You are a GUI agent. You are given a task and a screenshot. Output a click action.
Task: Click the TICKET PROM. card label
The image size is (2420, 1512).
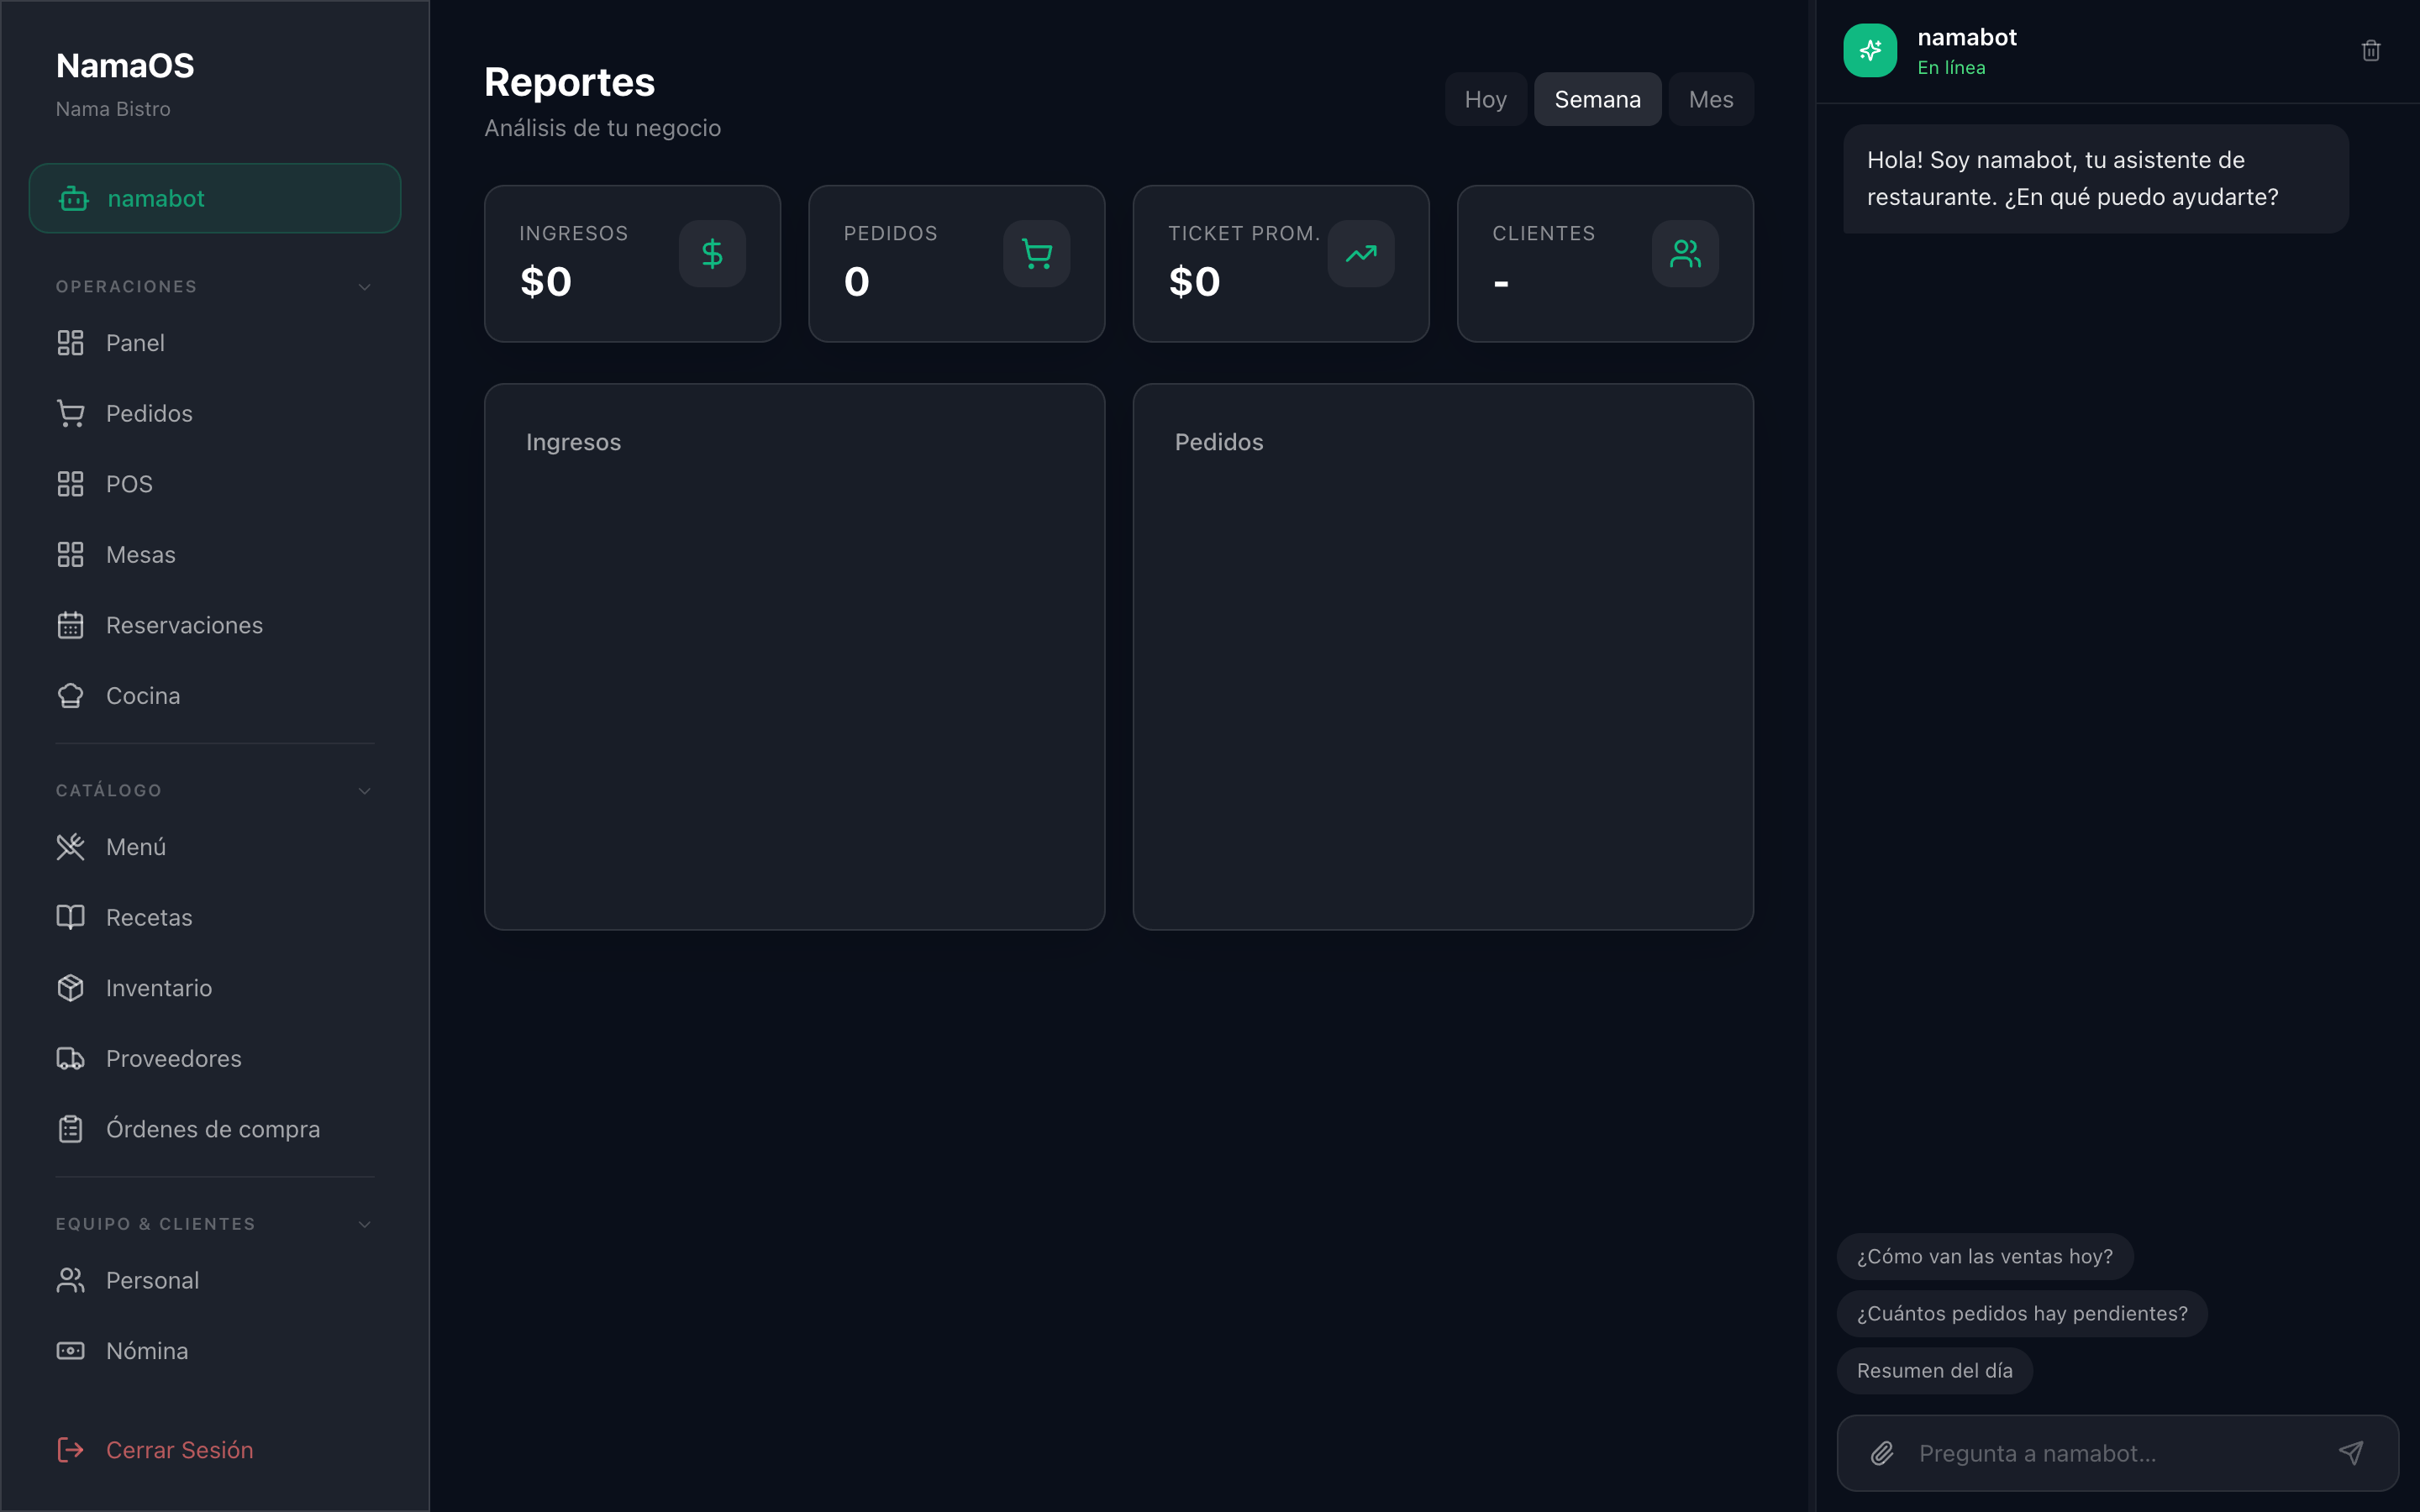1244,233
